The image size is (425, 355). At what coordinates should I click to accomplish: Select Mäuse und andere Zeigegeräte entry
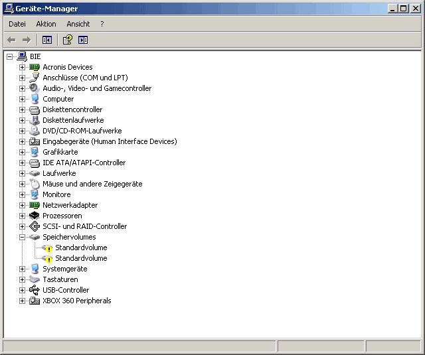[x=92, y=184]
